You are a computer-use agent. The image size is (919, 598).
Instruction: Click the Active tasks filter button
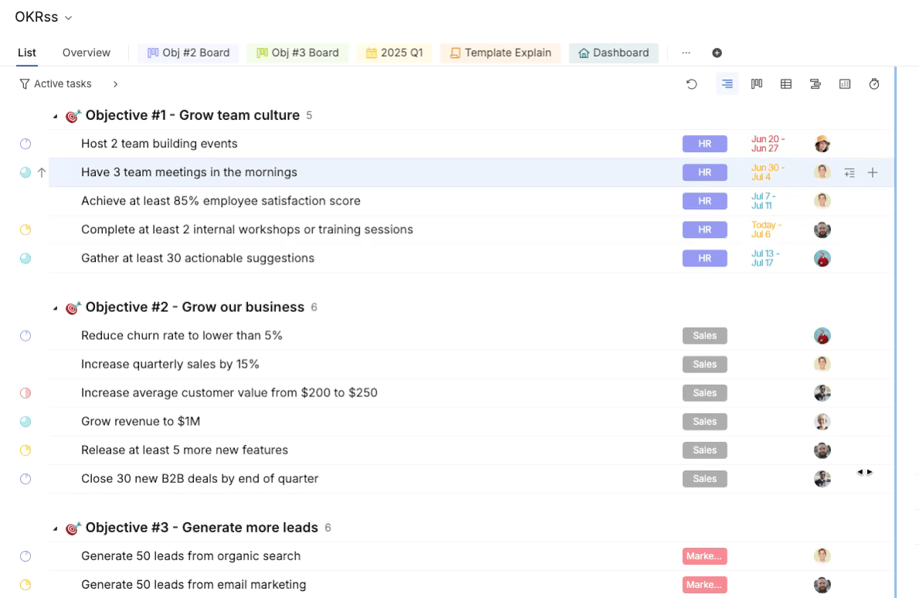pyautogui.click(x=56, y=84)
